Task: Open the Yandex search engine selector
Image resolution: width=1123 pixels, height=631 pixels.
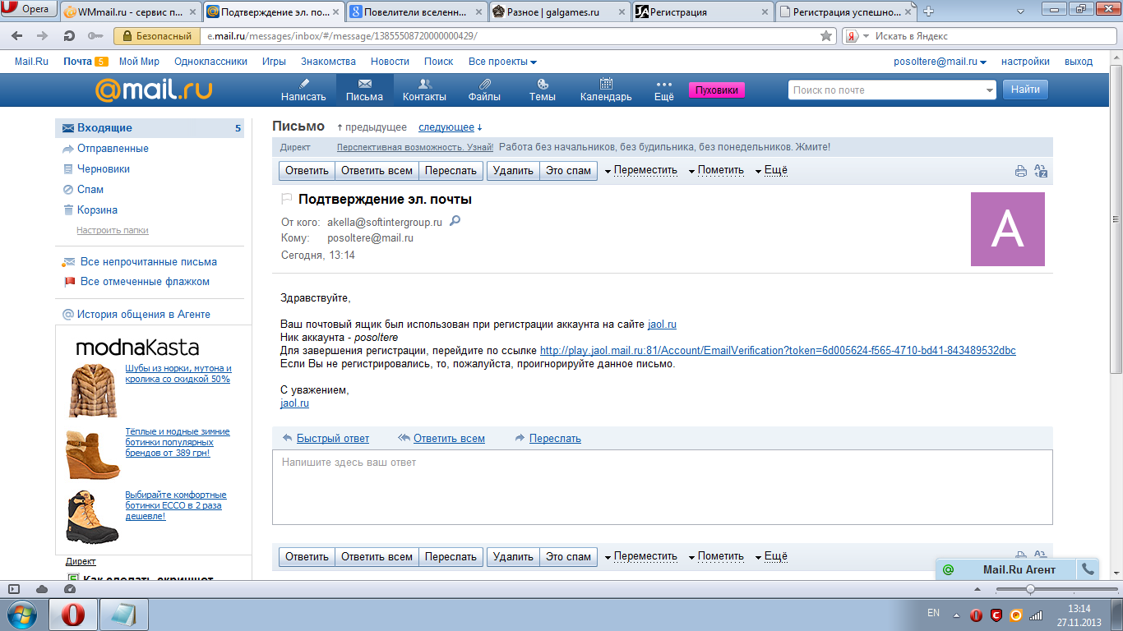Action: pyautogui.click(x=856, y=36)
